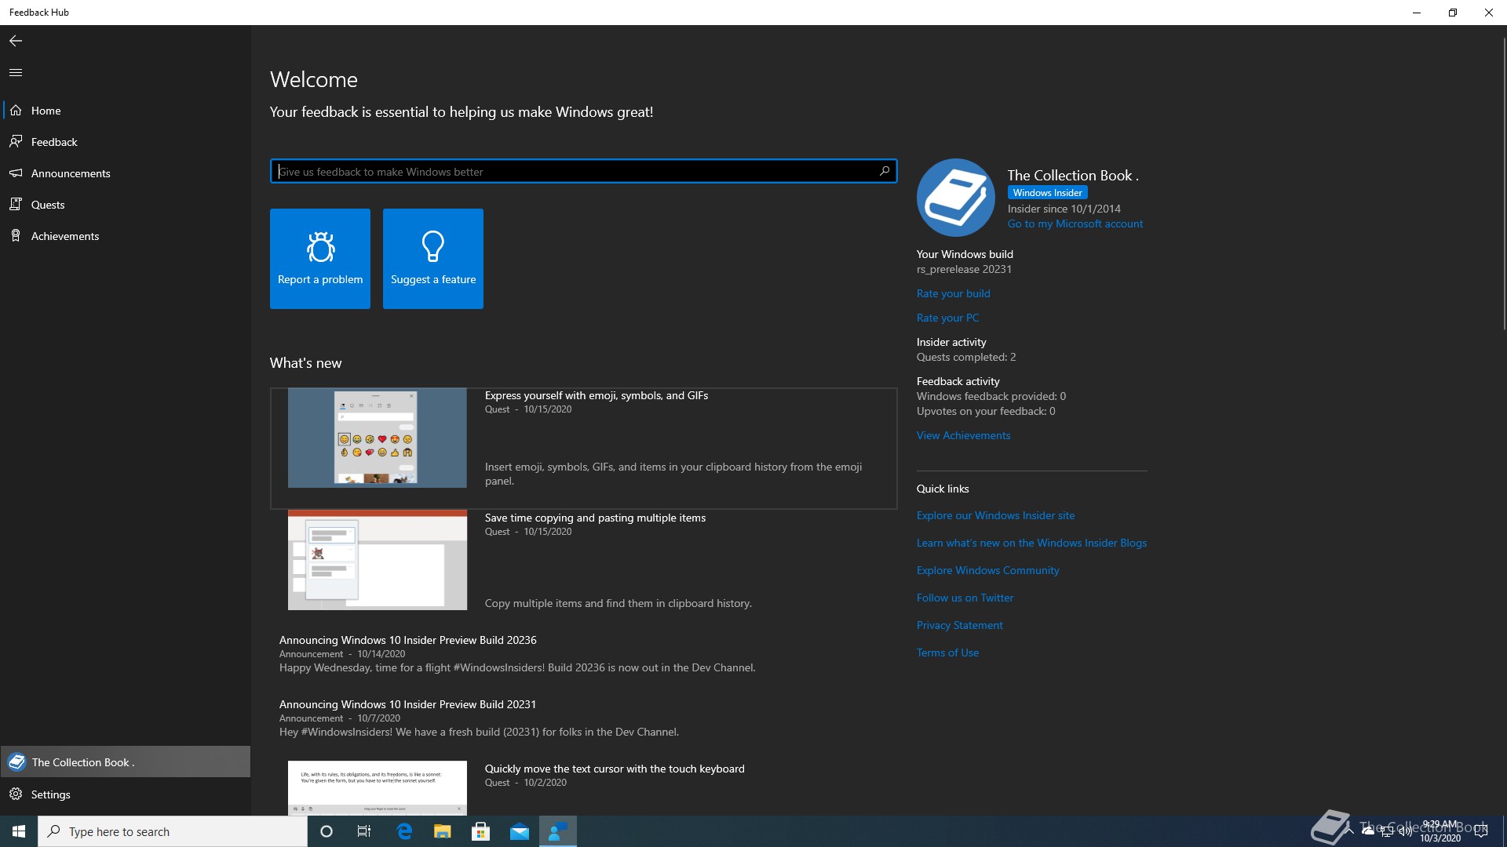Open the Feedback navigation item
The width and height of the screenshot is (1507, 847).
(x=126, y=142)
